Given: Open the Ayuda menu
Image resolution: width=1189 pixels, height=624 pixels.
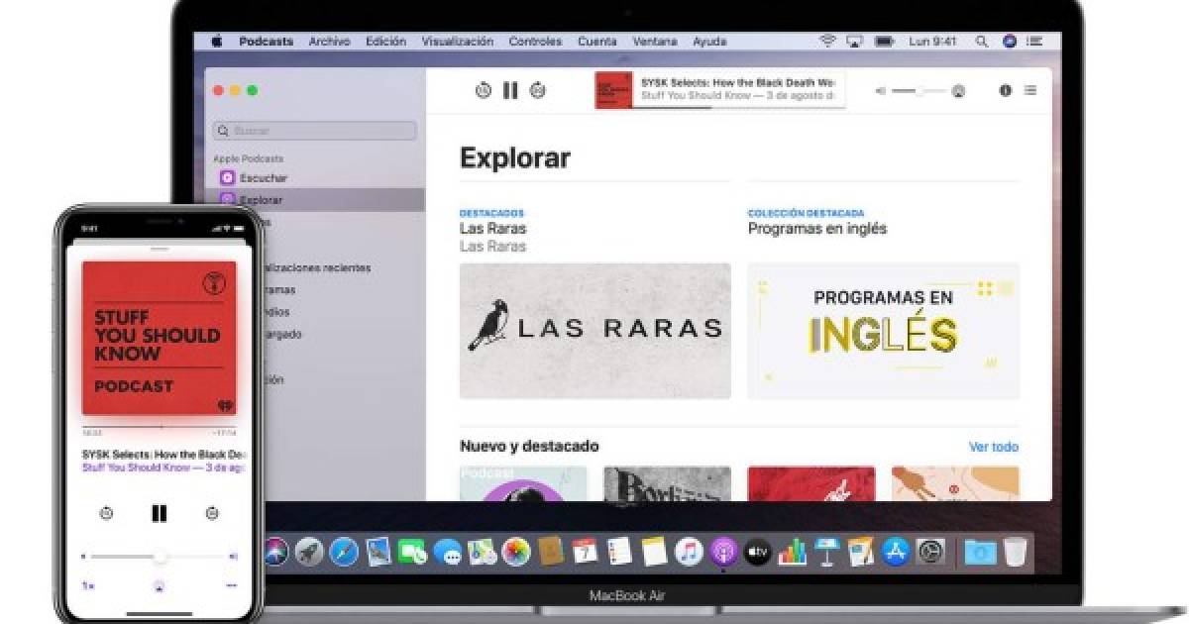Looking at the screenshot, I should click(x=708, y=42).
